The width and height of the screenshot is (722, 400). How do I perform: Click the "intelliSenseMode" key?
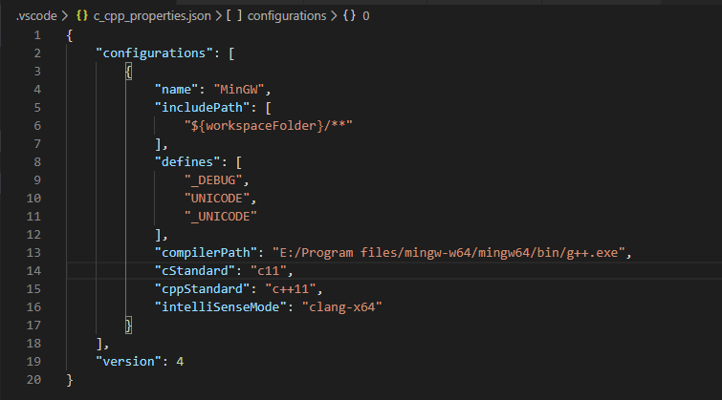click(221, 307)
